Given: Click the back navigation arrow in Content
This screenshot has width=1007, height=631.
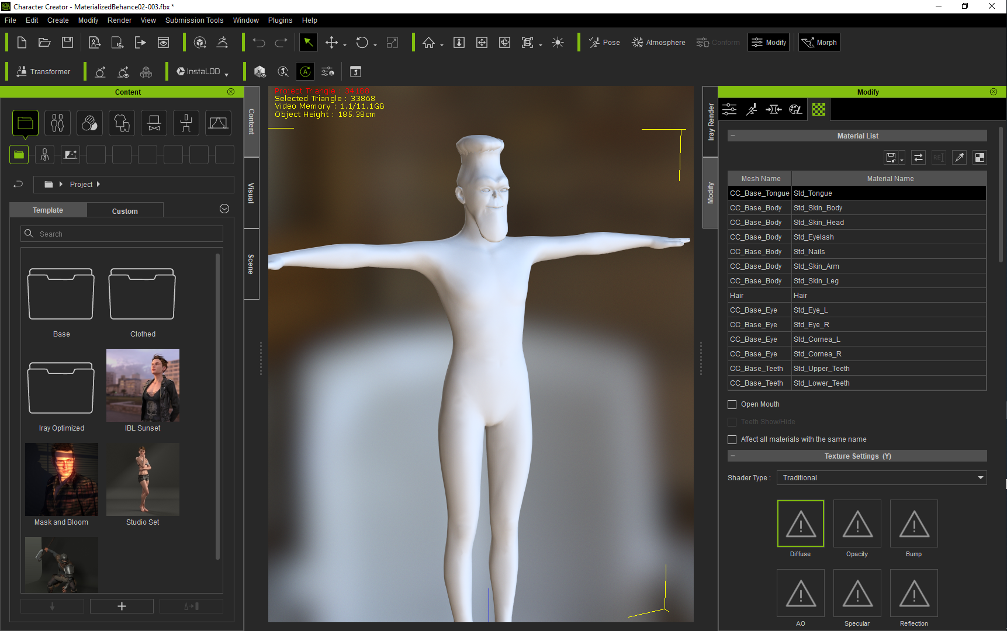Looking at the screenshot, I should pos(18,184).
